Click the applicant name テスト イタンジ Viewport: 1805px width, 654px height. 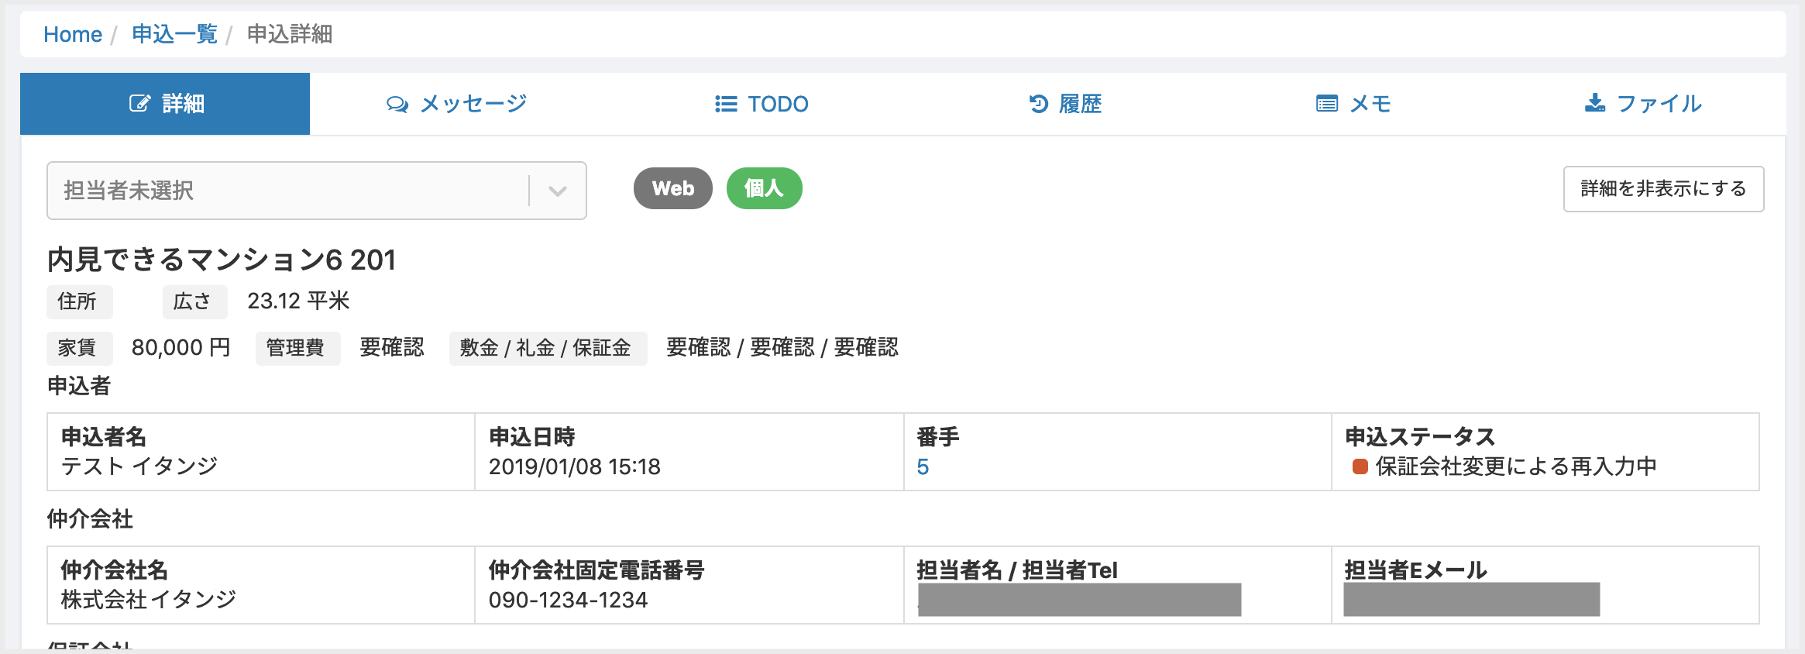139,466
